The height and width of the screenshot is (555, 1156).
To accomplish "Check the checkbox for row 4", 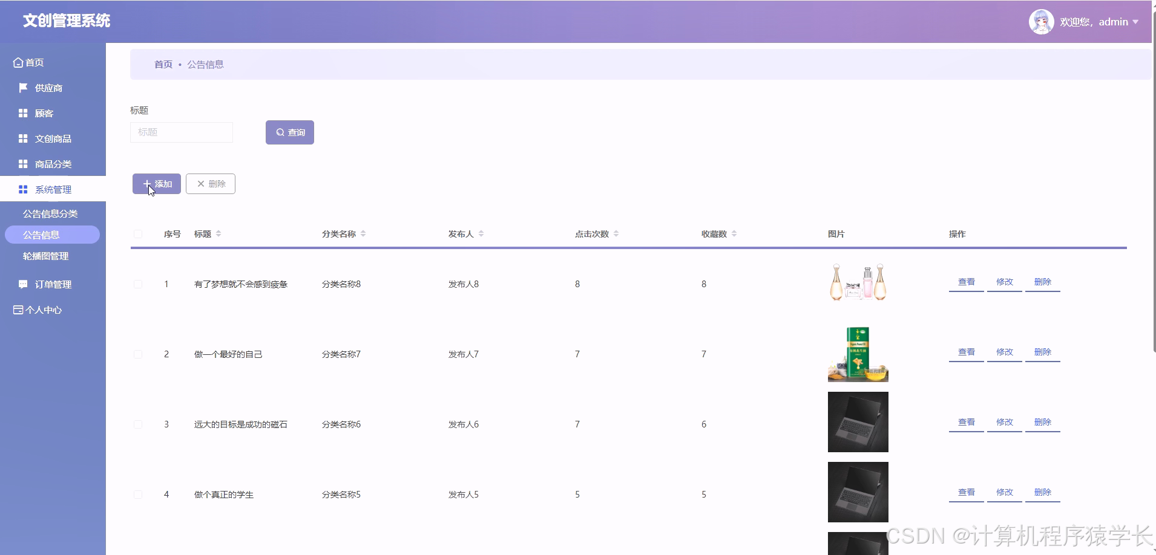I will tap(138, 495).
